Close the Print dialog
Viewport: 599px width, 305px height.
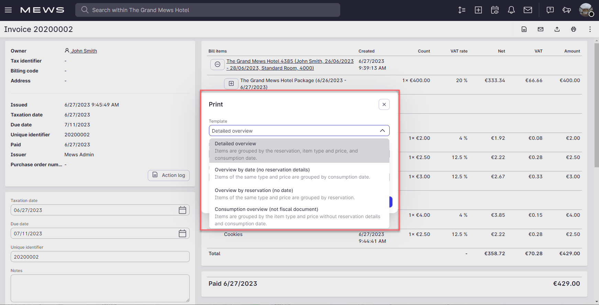384,104
